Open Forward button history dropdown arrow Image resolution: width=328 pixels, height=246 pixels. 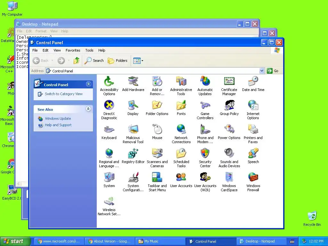(69, 61)
